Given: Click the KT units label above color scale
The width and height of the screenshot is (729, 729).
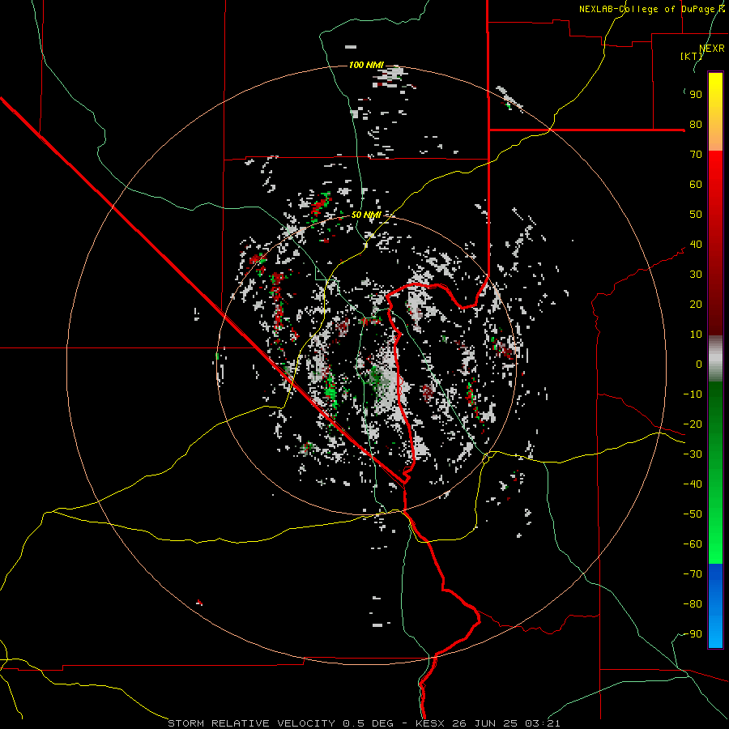Looking at the screenshot, I should point(692,56).
